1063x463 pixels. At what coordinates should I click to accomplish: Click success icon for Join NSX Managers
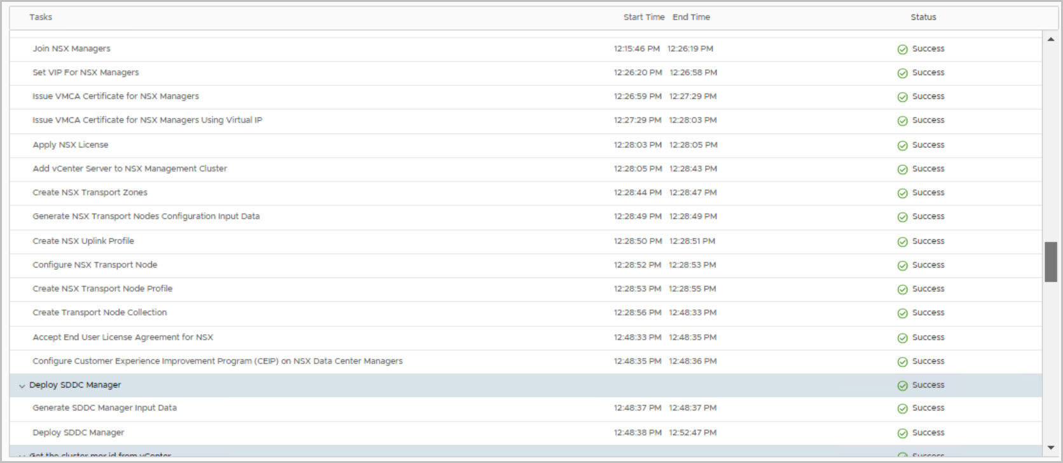click(902, 50)
